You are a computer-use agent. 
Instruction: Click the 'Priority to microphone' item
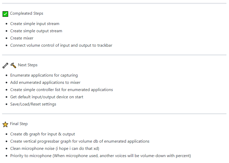(x=101, y=156)
